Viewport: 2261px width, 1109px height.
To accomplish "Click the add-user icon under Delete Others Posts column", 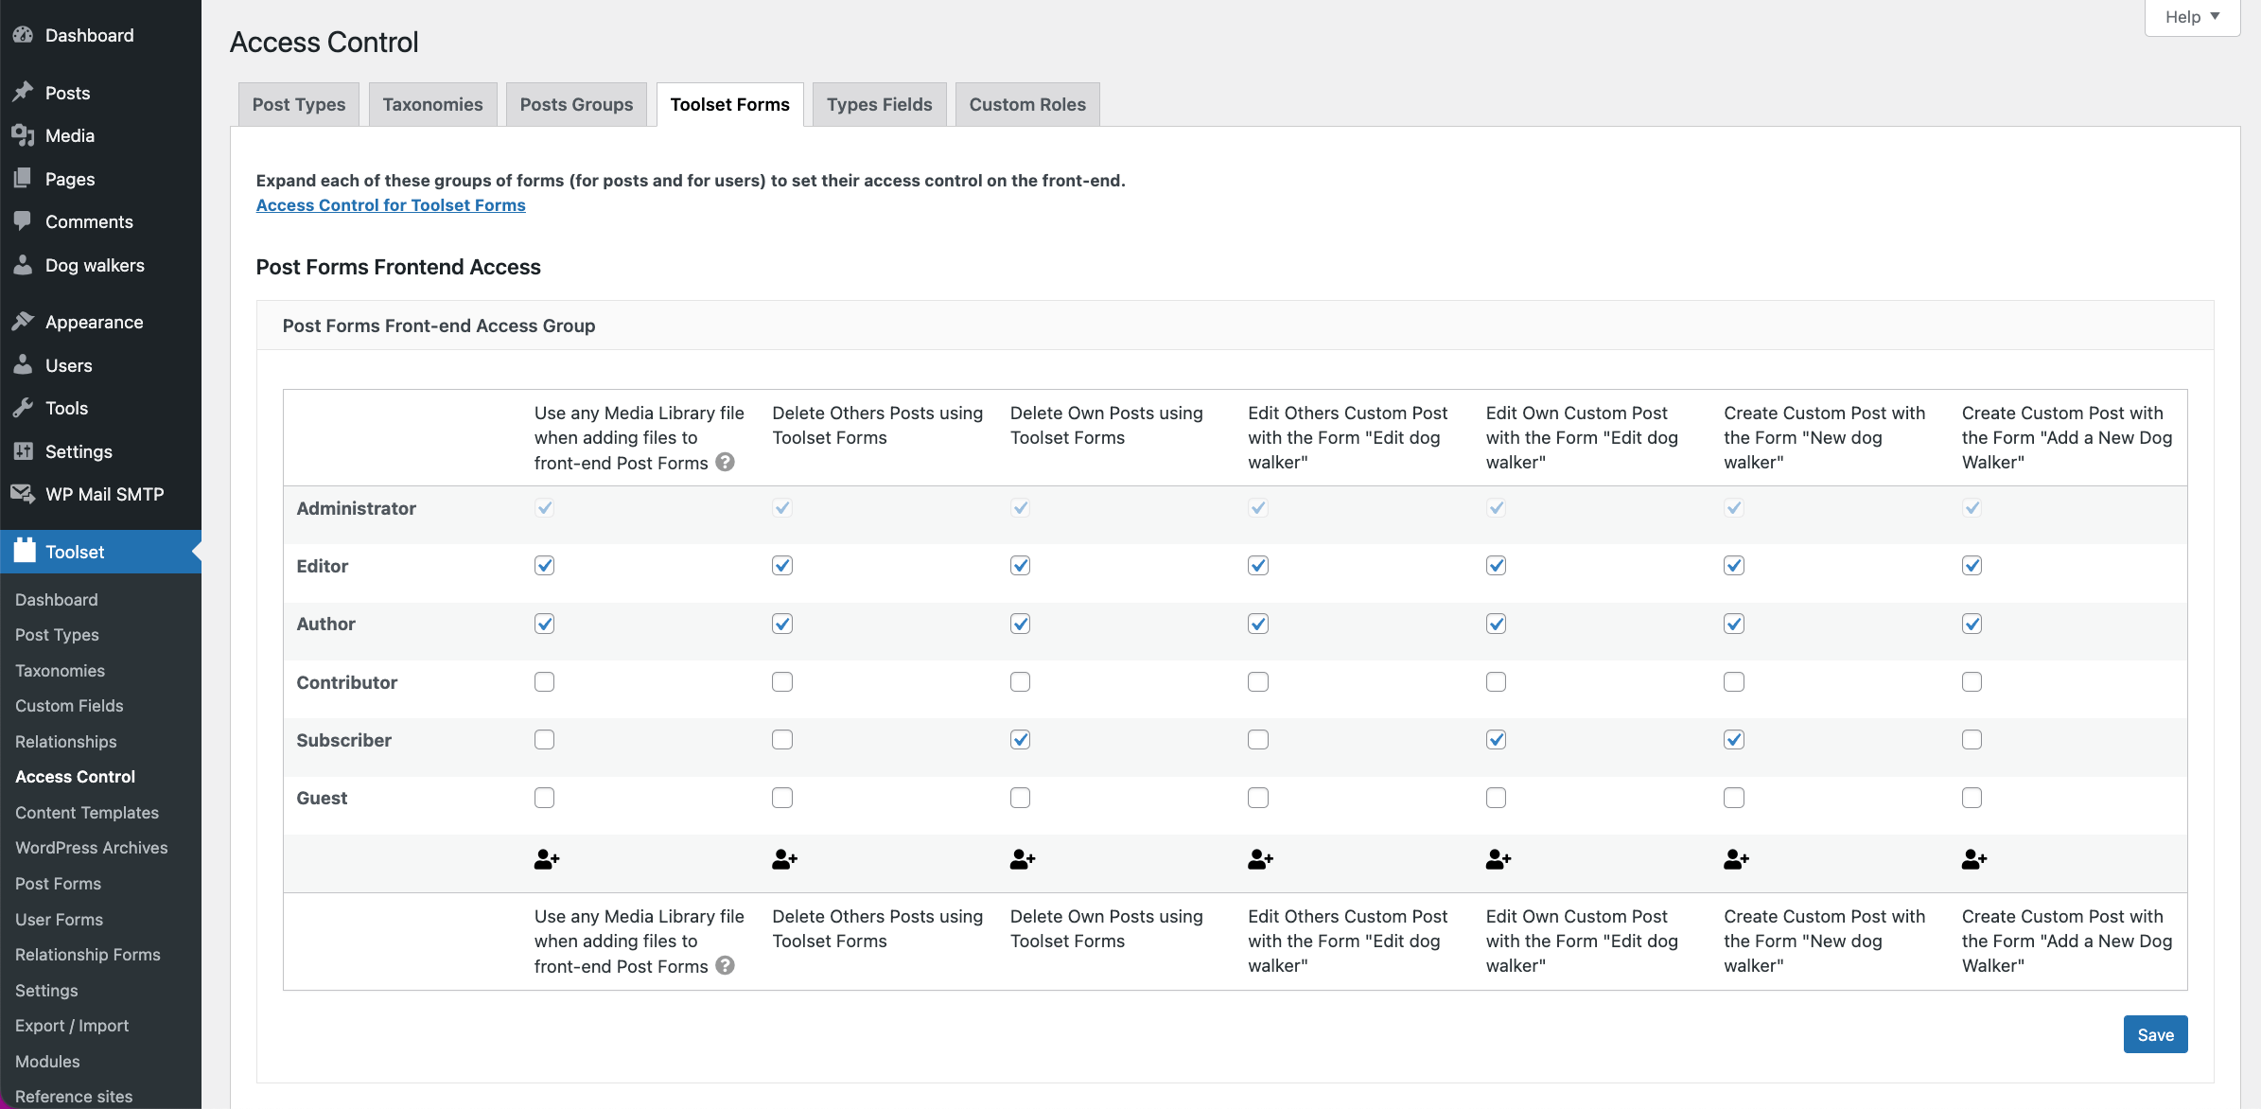I will tap(784, 859).
